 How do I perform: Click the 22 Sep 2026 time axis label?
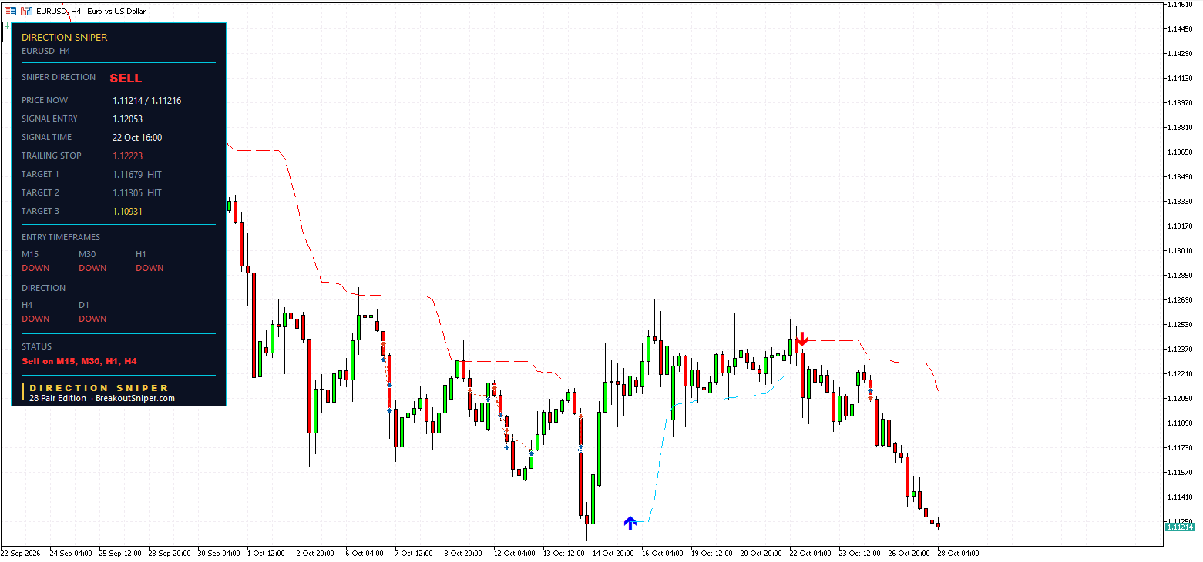point(19,554)
